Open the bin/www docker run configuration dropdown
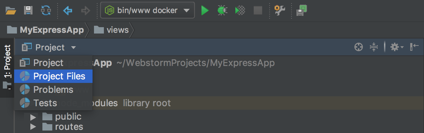424x133 pixels. 147,11
